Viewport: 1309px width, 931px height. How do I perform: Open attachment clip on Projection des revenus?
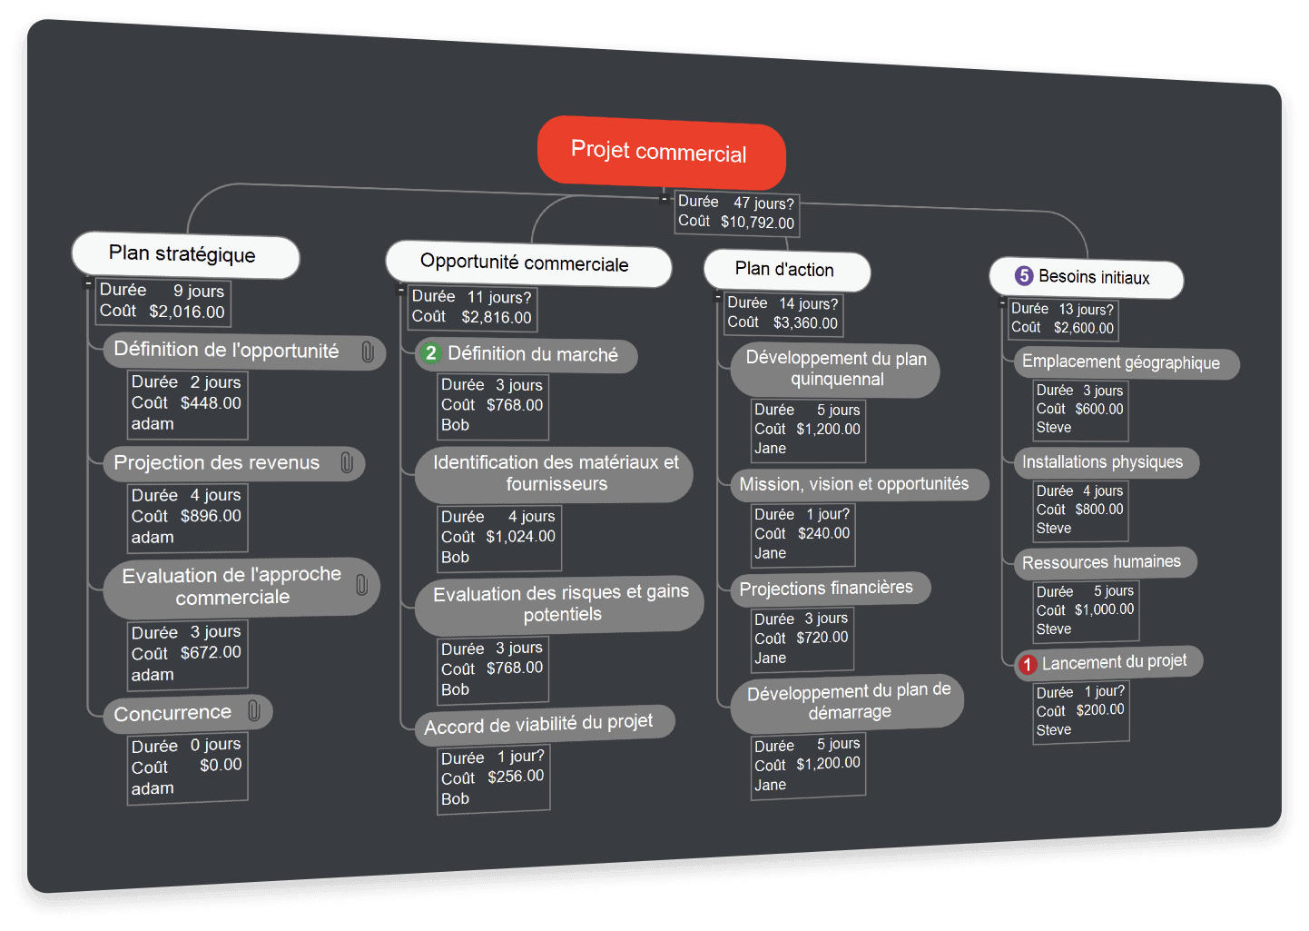click(347, 462)
